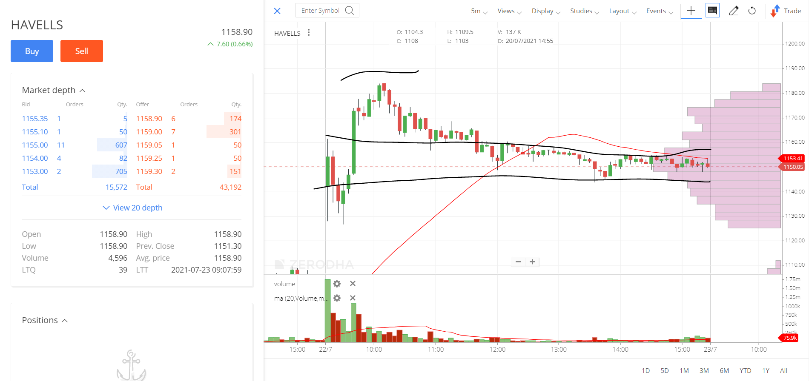This screenshot has width=809, height=381.
Task: Select the 1D range
Action: click(x=646, y=371)
